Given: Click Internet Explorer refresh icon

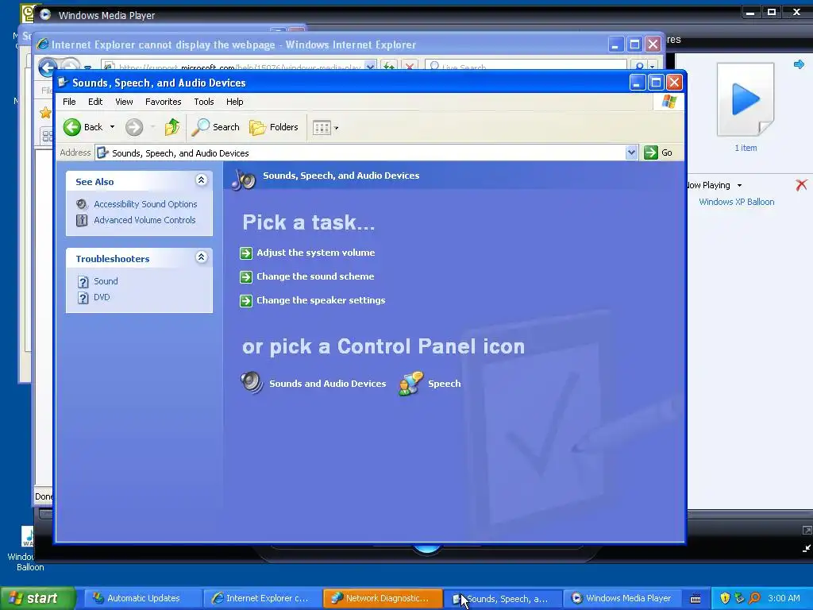Looking at the screenshot, I should (x=389, y=67).
